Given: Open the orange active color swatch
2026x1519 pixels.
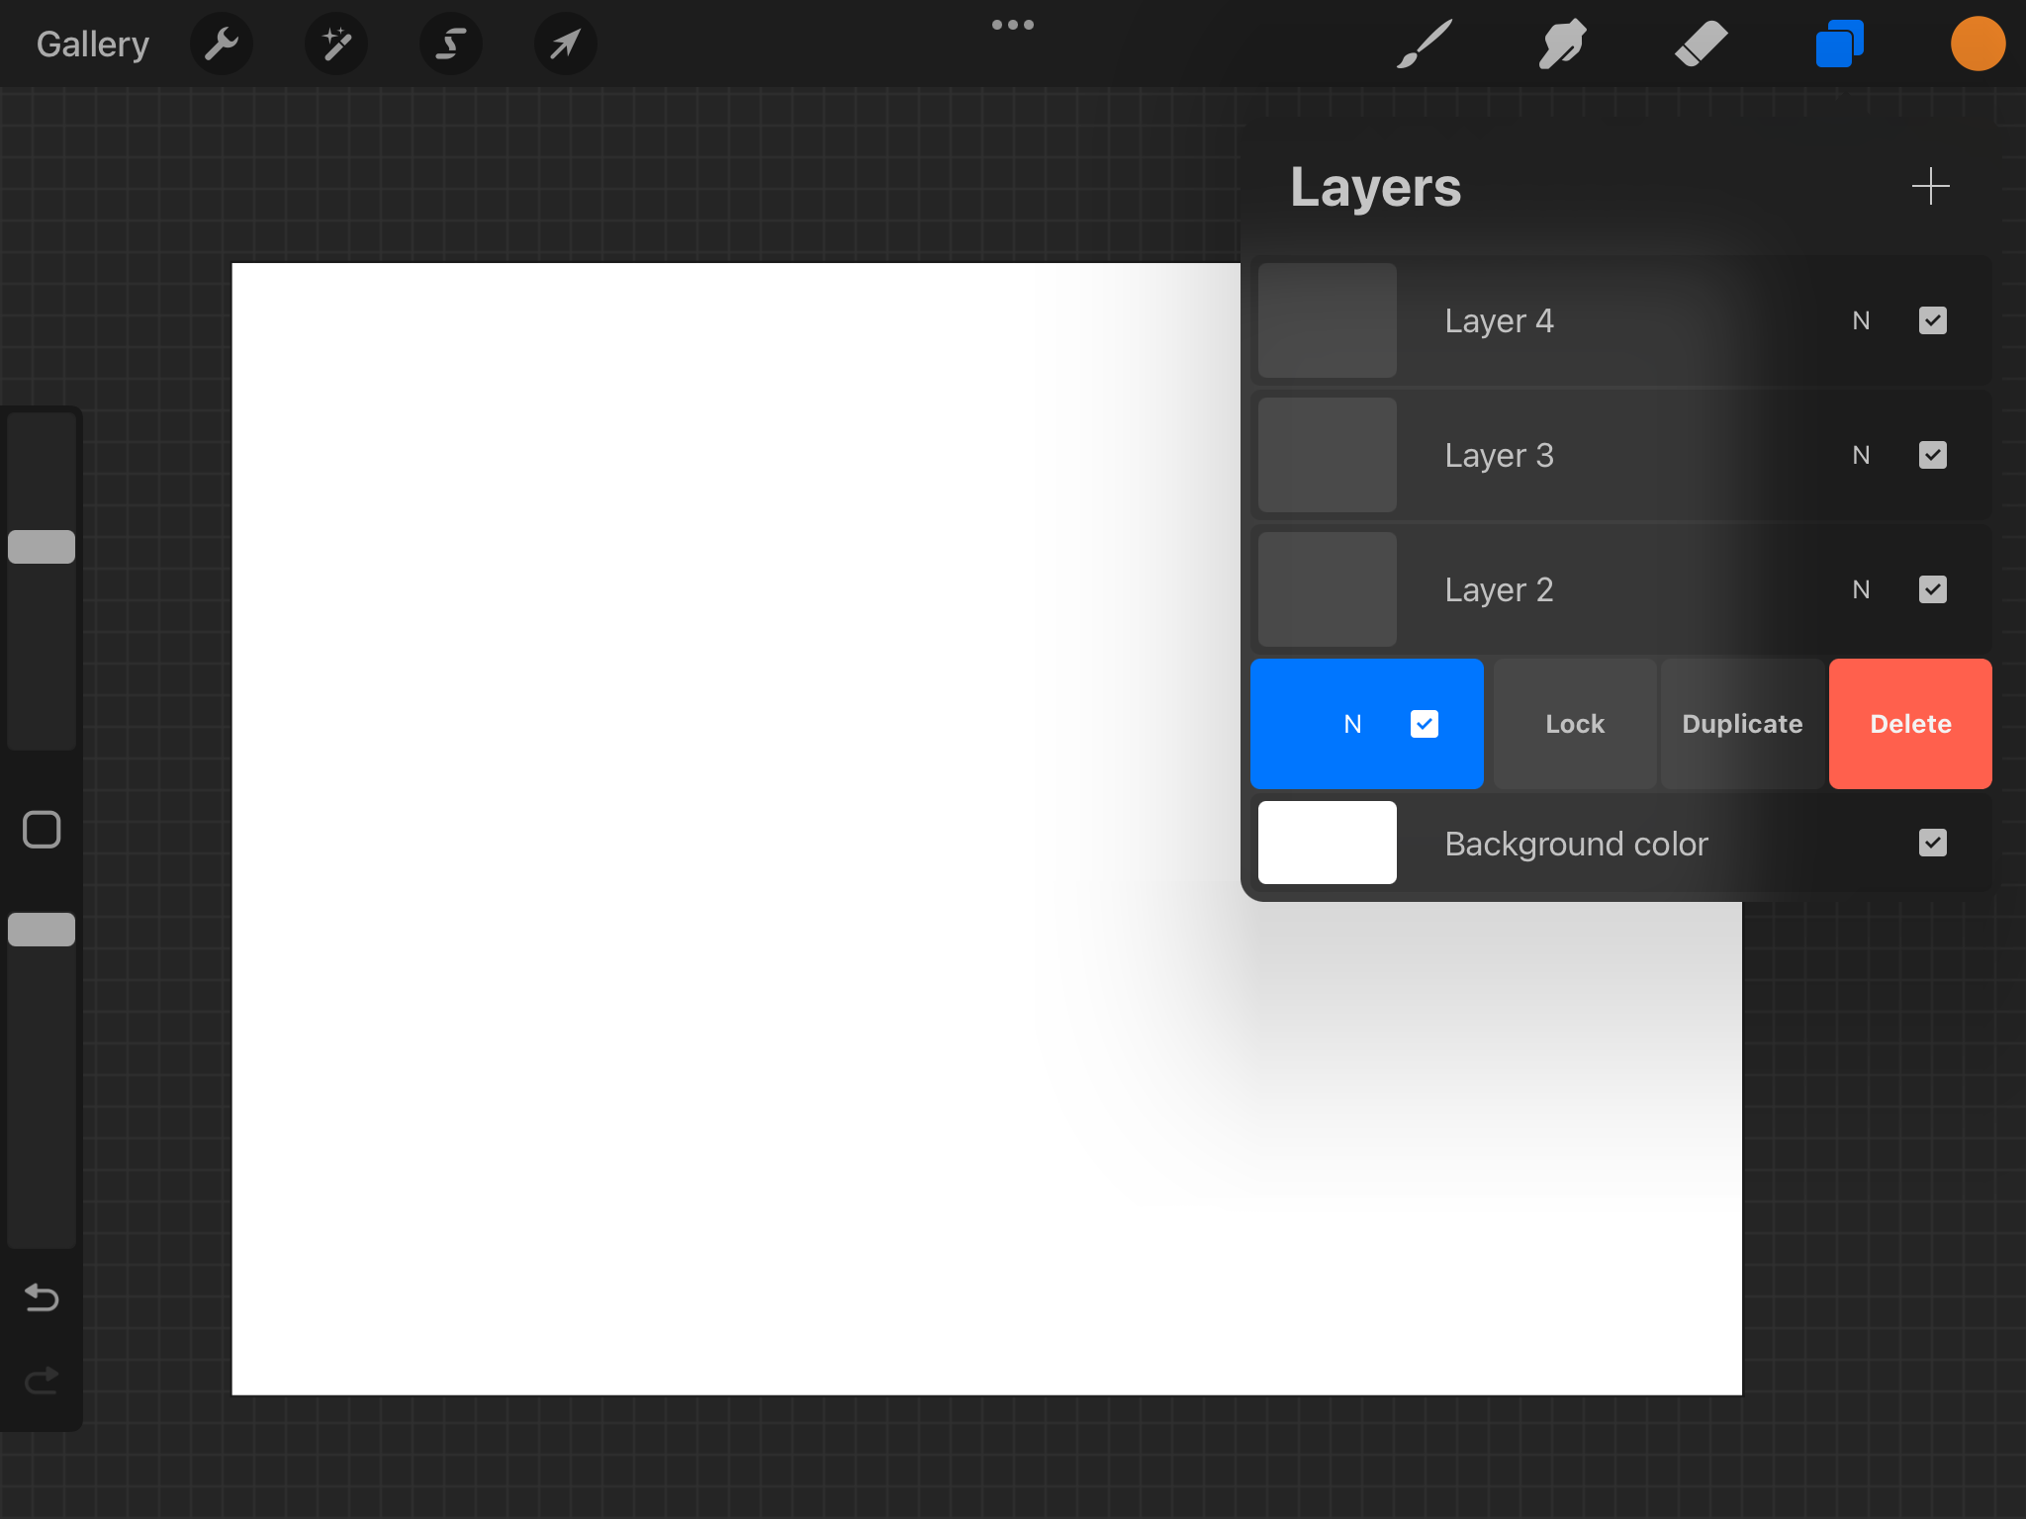Looking at the screenshot, I should pos(1978,45).
